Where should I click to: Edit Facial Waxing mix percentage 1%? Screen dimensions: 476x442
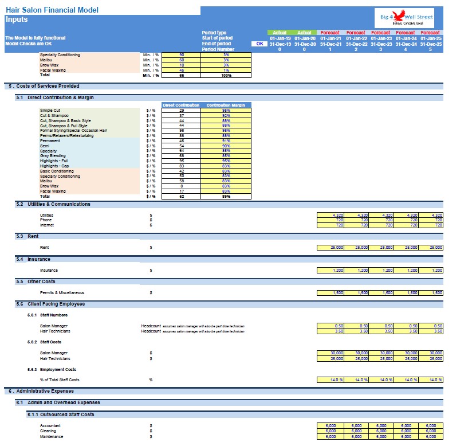click(x=226, y=70)
